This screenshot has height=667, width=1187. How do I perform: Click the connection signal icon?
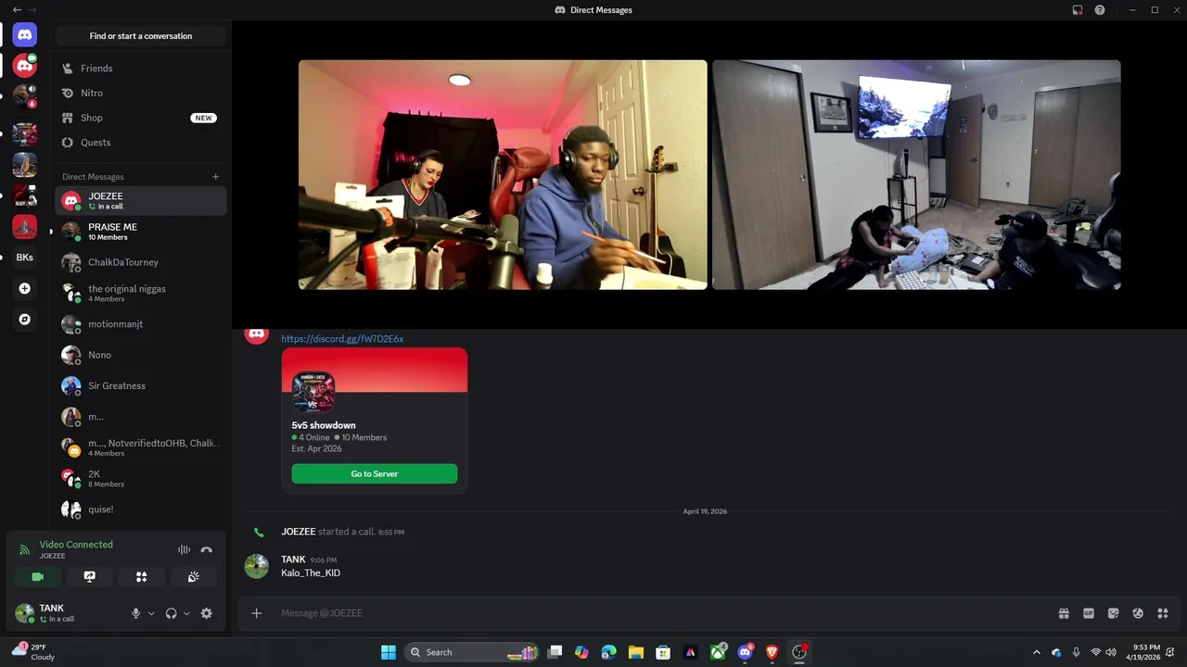tap(25, 549)
